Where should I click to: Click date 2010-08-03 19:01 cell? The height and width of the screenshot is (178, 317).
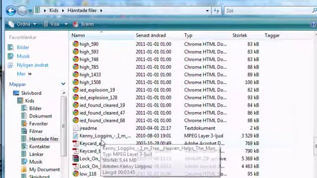pyautogui.click(x=153, y=136)
